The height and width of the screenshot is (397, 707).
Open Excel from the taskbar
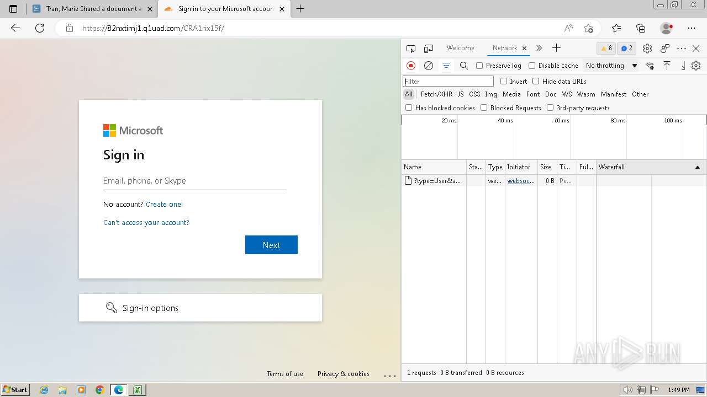[138, 390]
